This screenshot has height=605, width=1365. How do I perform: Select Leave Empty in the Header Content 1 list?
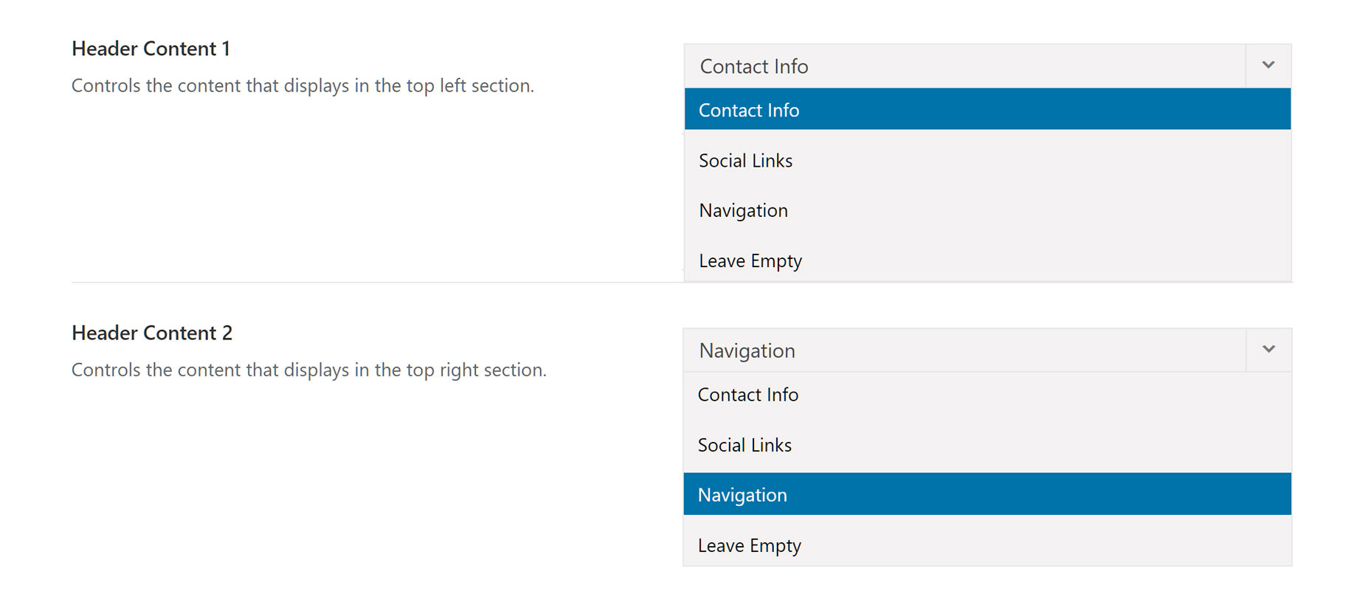click(988, 260)
